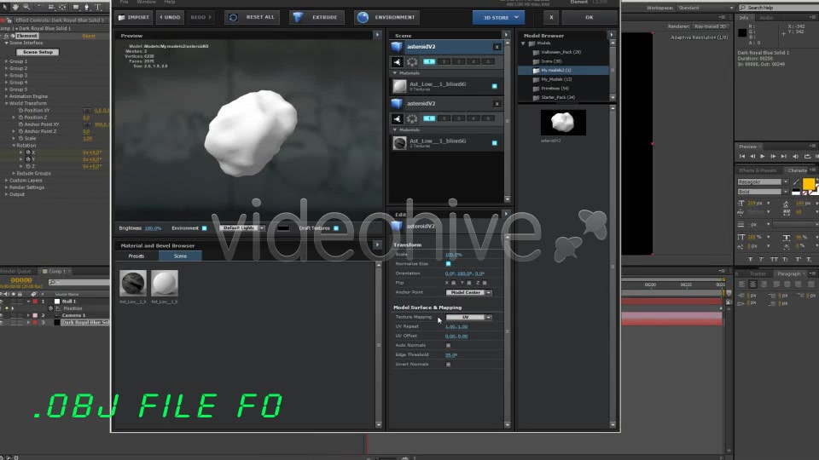
Task: Assign the first asteroidV2 to group 1
Action: (x=429, y=61)
